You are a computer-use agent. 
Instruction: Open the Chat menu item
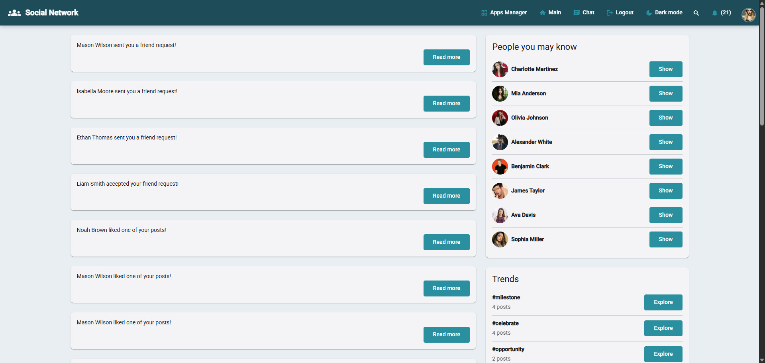pos(584,13)
